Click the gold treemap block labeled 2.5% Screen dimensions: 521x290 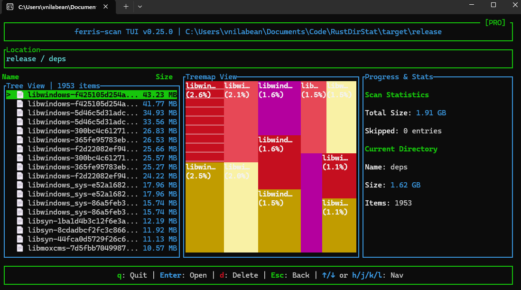(x=205, y=207)
